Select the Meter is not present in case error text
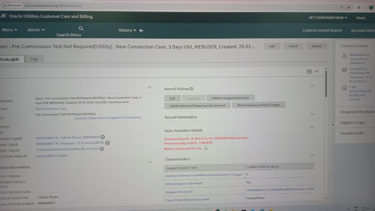Screen dimensions: 375x211 [x=183, y=149]
